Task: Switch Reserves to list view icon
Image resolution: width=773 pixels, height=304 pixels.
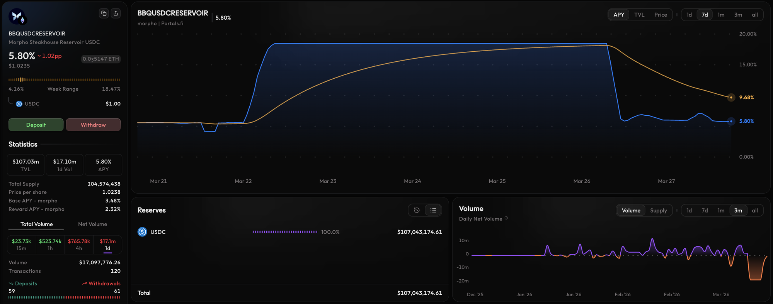Action: click(x=433, y=210)
